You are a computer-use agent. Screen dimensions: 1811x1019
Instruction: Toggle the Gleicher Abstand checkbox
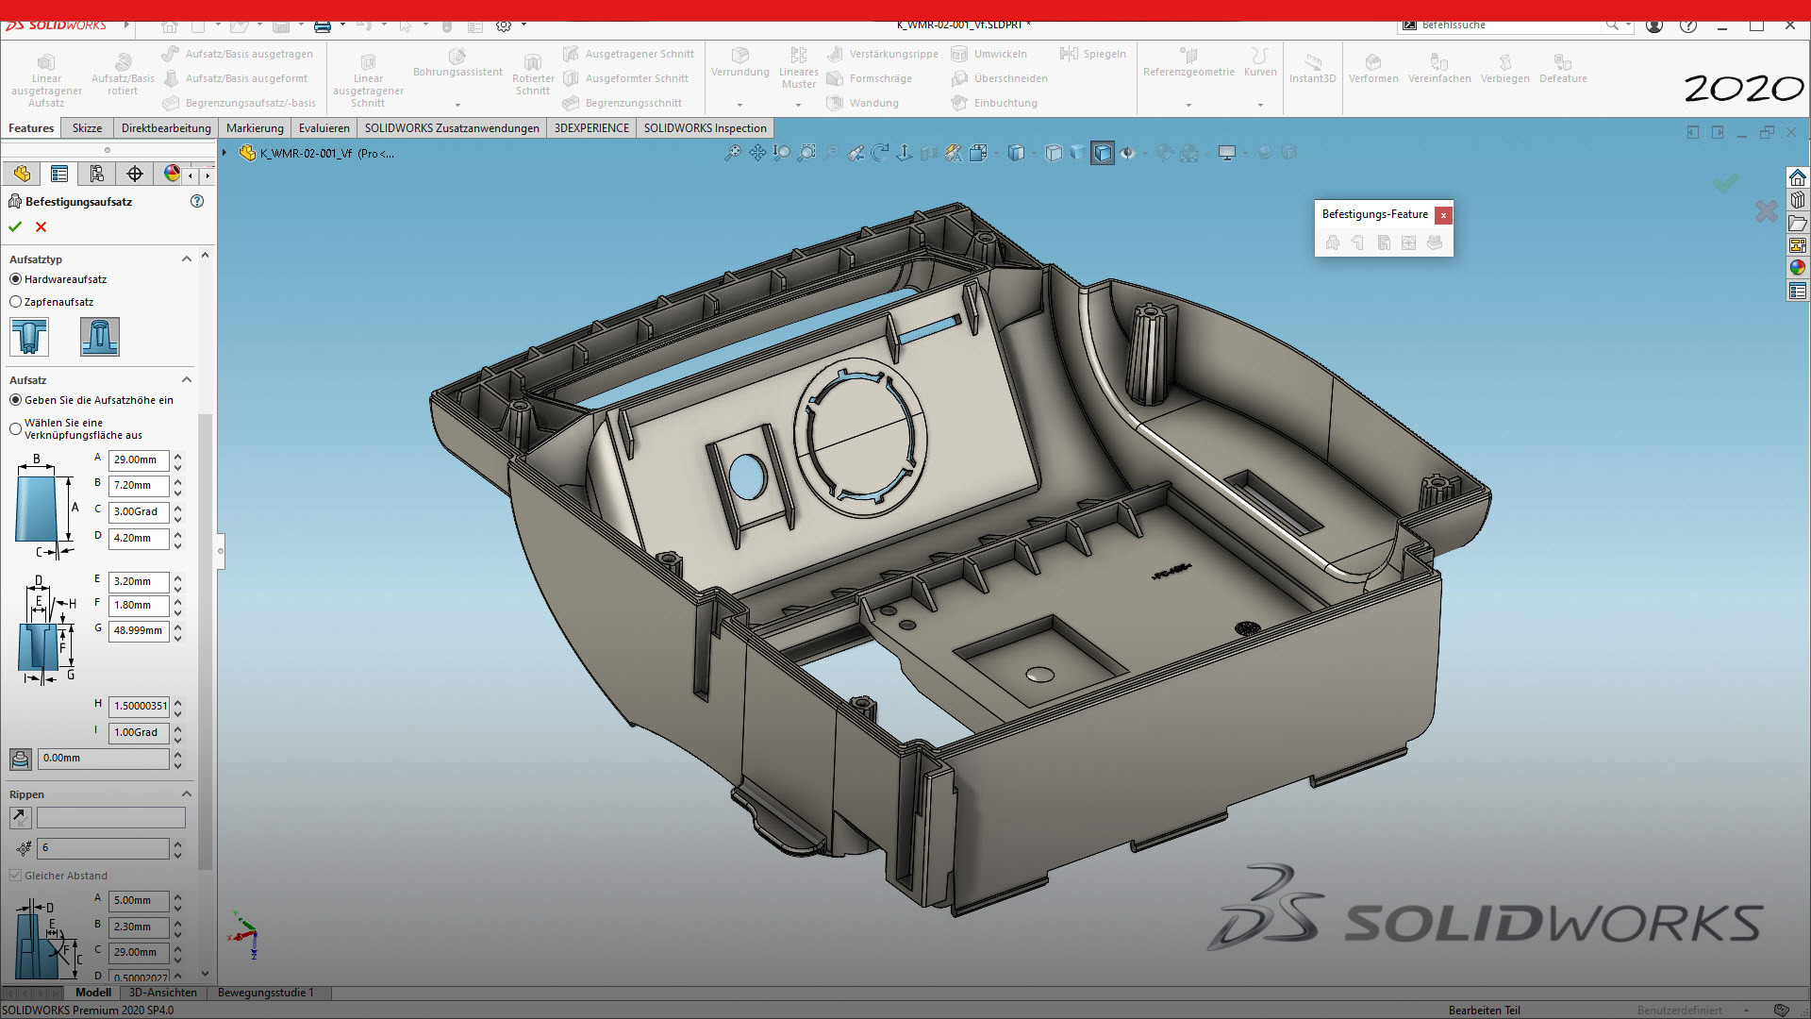click(15, 876)
